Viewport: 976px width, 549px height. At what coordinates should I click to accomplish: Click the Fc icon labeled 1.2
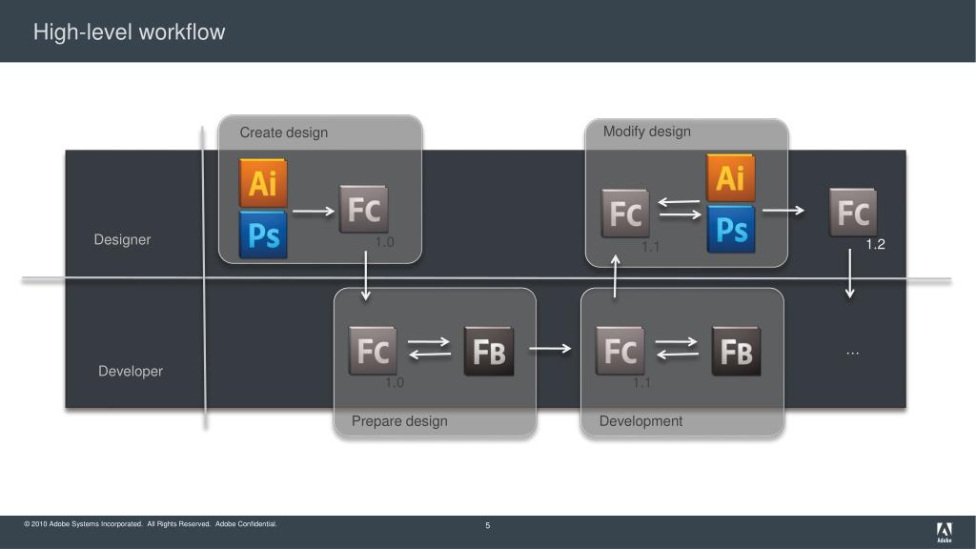[x=853, y=213]
